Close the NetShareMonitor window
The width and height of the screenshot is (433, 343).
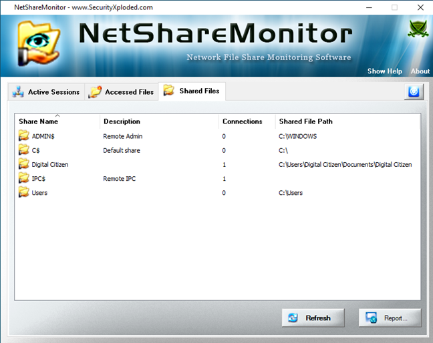click(x=420, y=7)
